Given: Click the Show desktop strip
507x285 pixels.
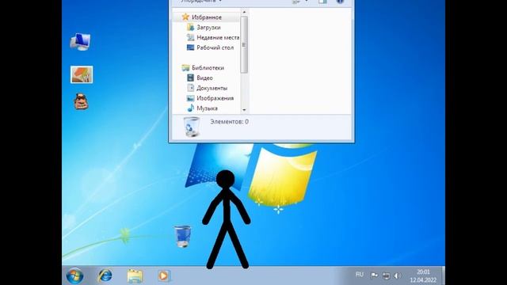Looking at the screenshot, I should pyautogui.click(x=443, y=275).
